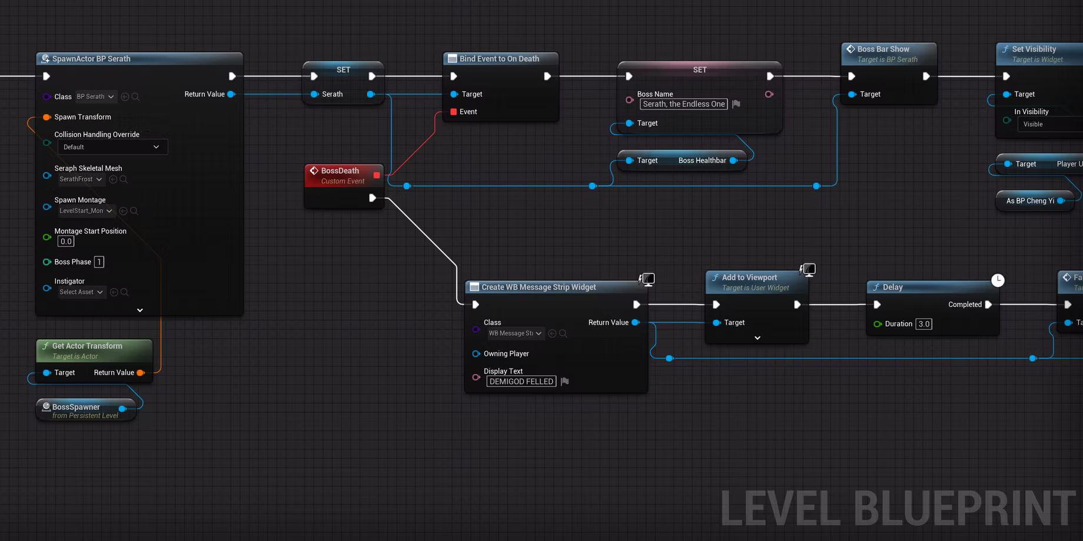Expand SpawnActor BP Serath advanced pins arrow

(x=140, y=310)
